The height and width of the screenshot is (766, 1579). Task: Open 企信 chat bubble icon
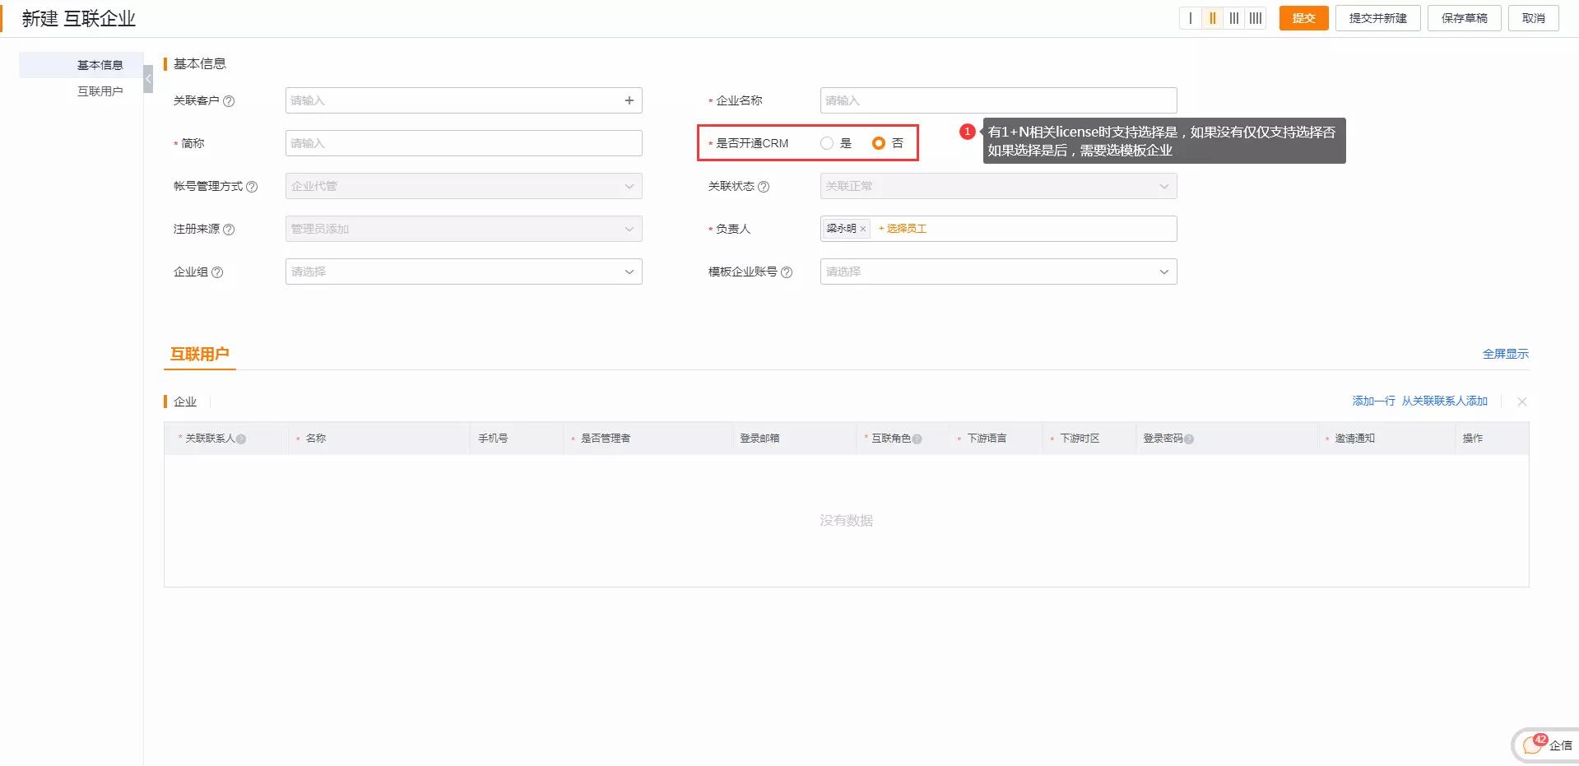[x=1532, y=745]
